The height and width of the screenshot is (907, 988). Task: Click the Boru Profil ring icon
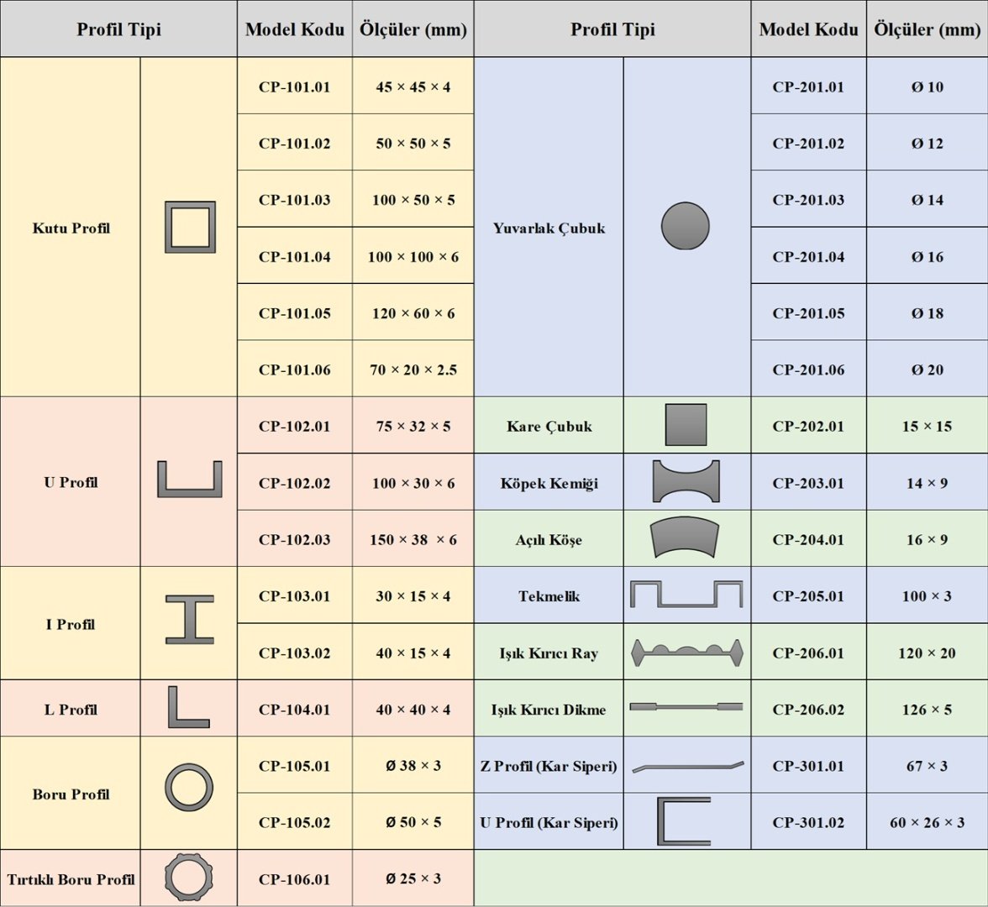pyautogui.click(x=189, y=788)
